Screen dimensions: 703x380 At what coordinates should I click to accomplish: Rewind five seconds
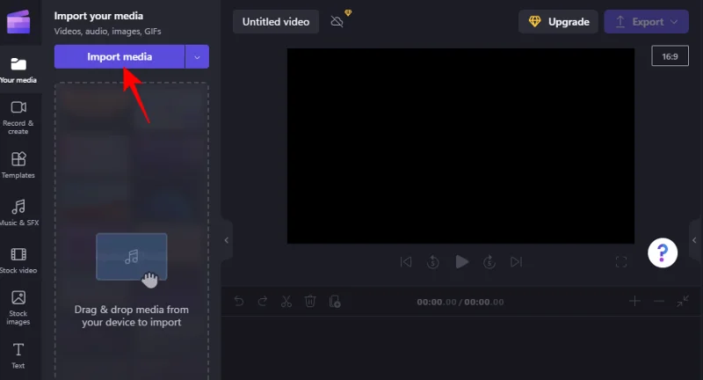(432, 261)
